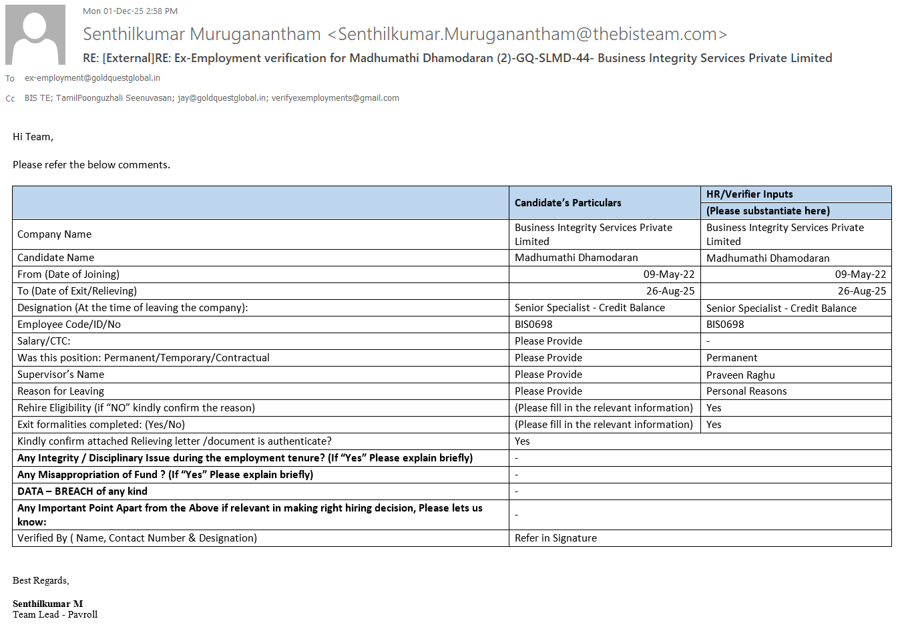
Task: Click sender name Senthilkumar Muruganantham in header
Action: (202, 34)
